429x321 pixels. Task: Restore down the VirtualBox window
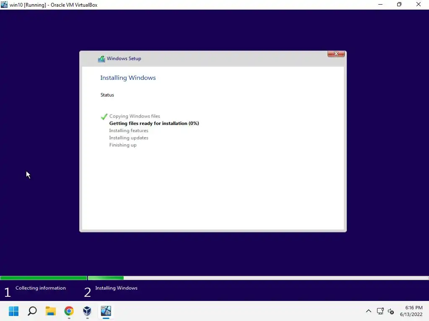[399, 4]
